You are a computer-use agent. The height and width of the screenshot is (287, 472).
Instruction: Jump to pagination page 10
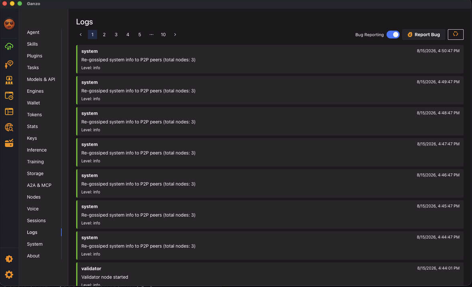coord(163,35)
